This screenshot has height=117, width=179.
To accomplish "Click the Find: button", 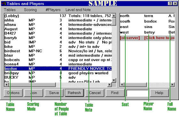I will click(x=115, y=93).
